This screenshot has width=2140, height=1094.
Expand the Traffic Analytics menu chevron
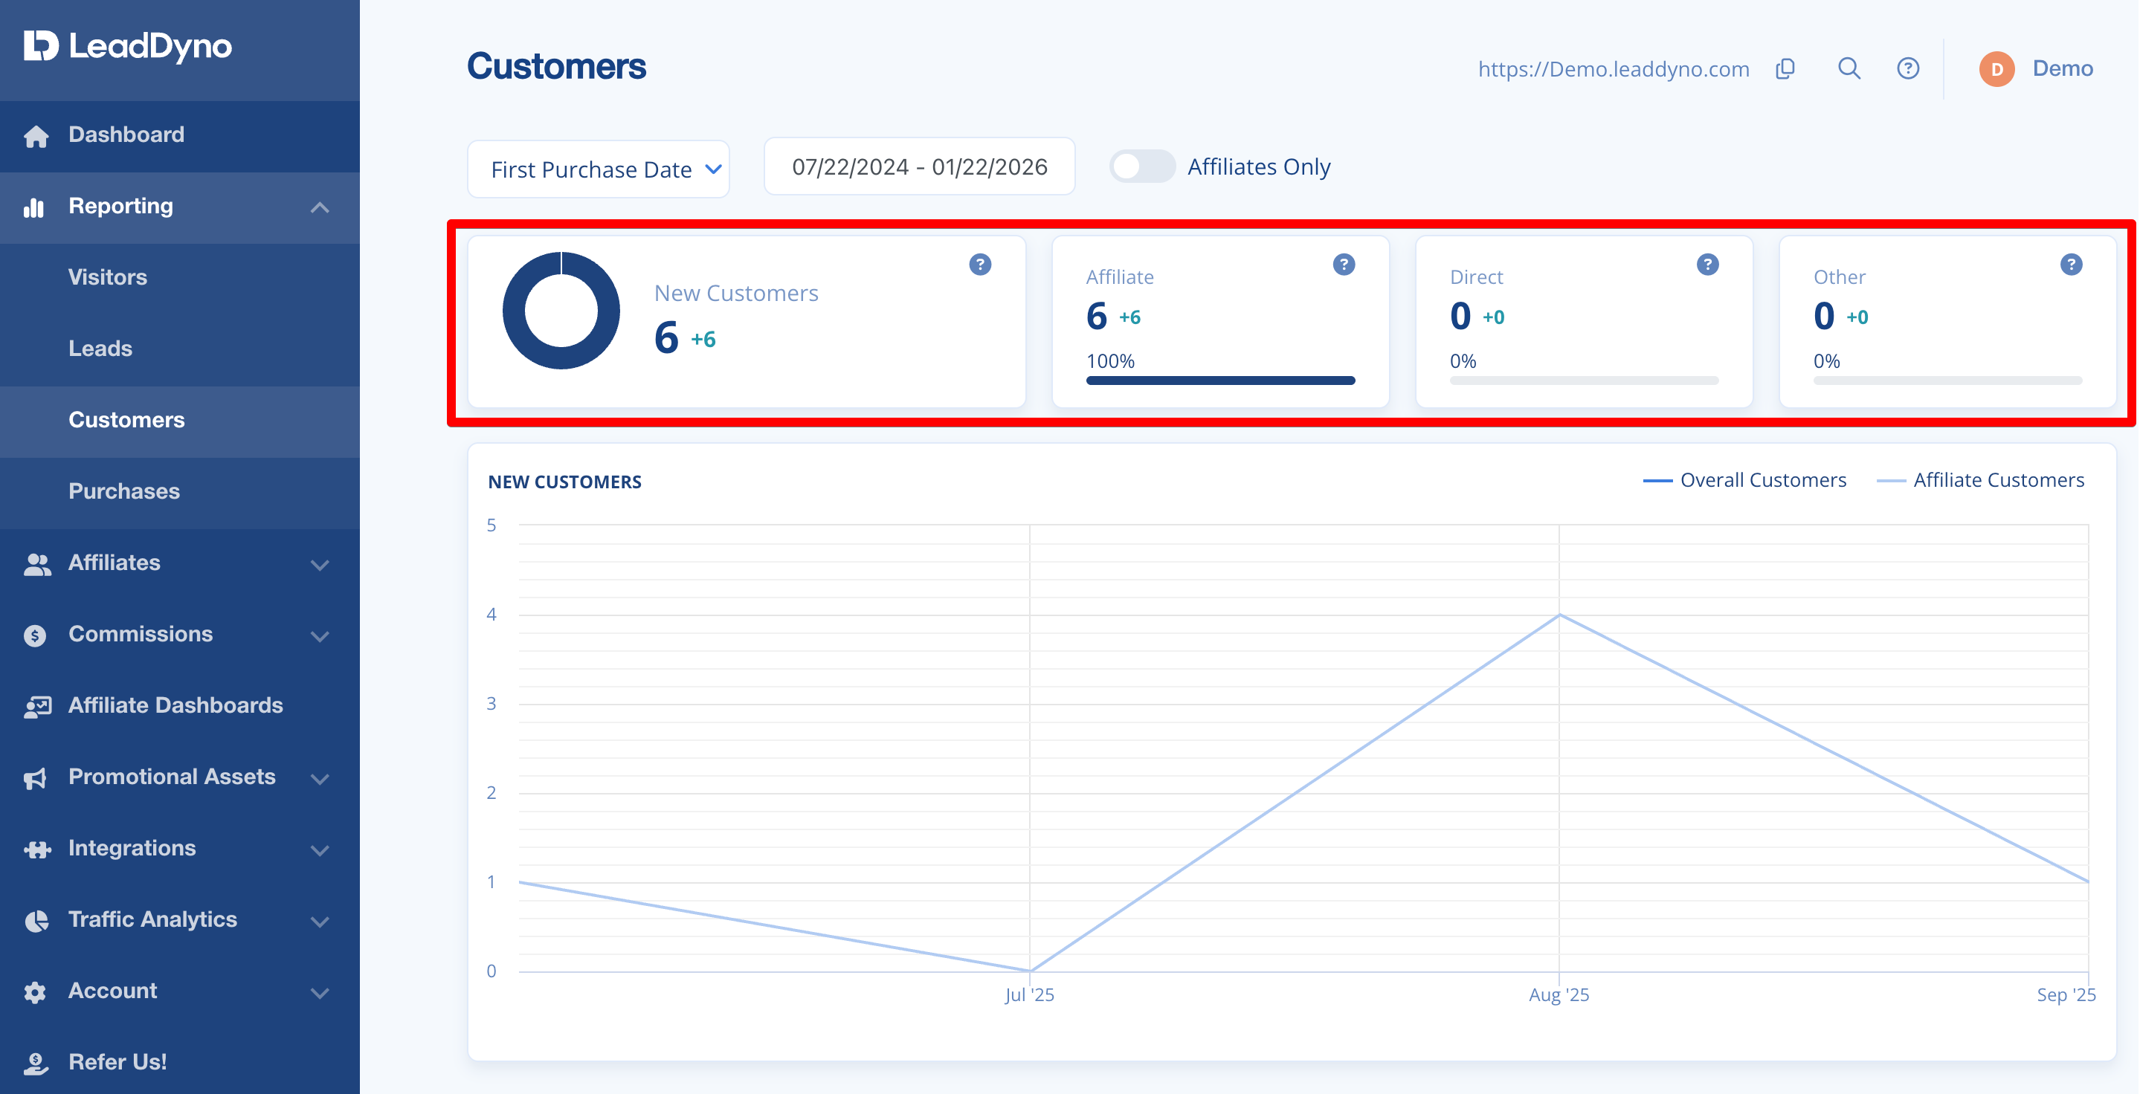320,922
